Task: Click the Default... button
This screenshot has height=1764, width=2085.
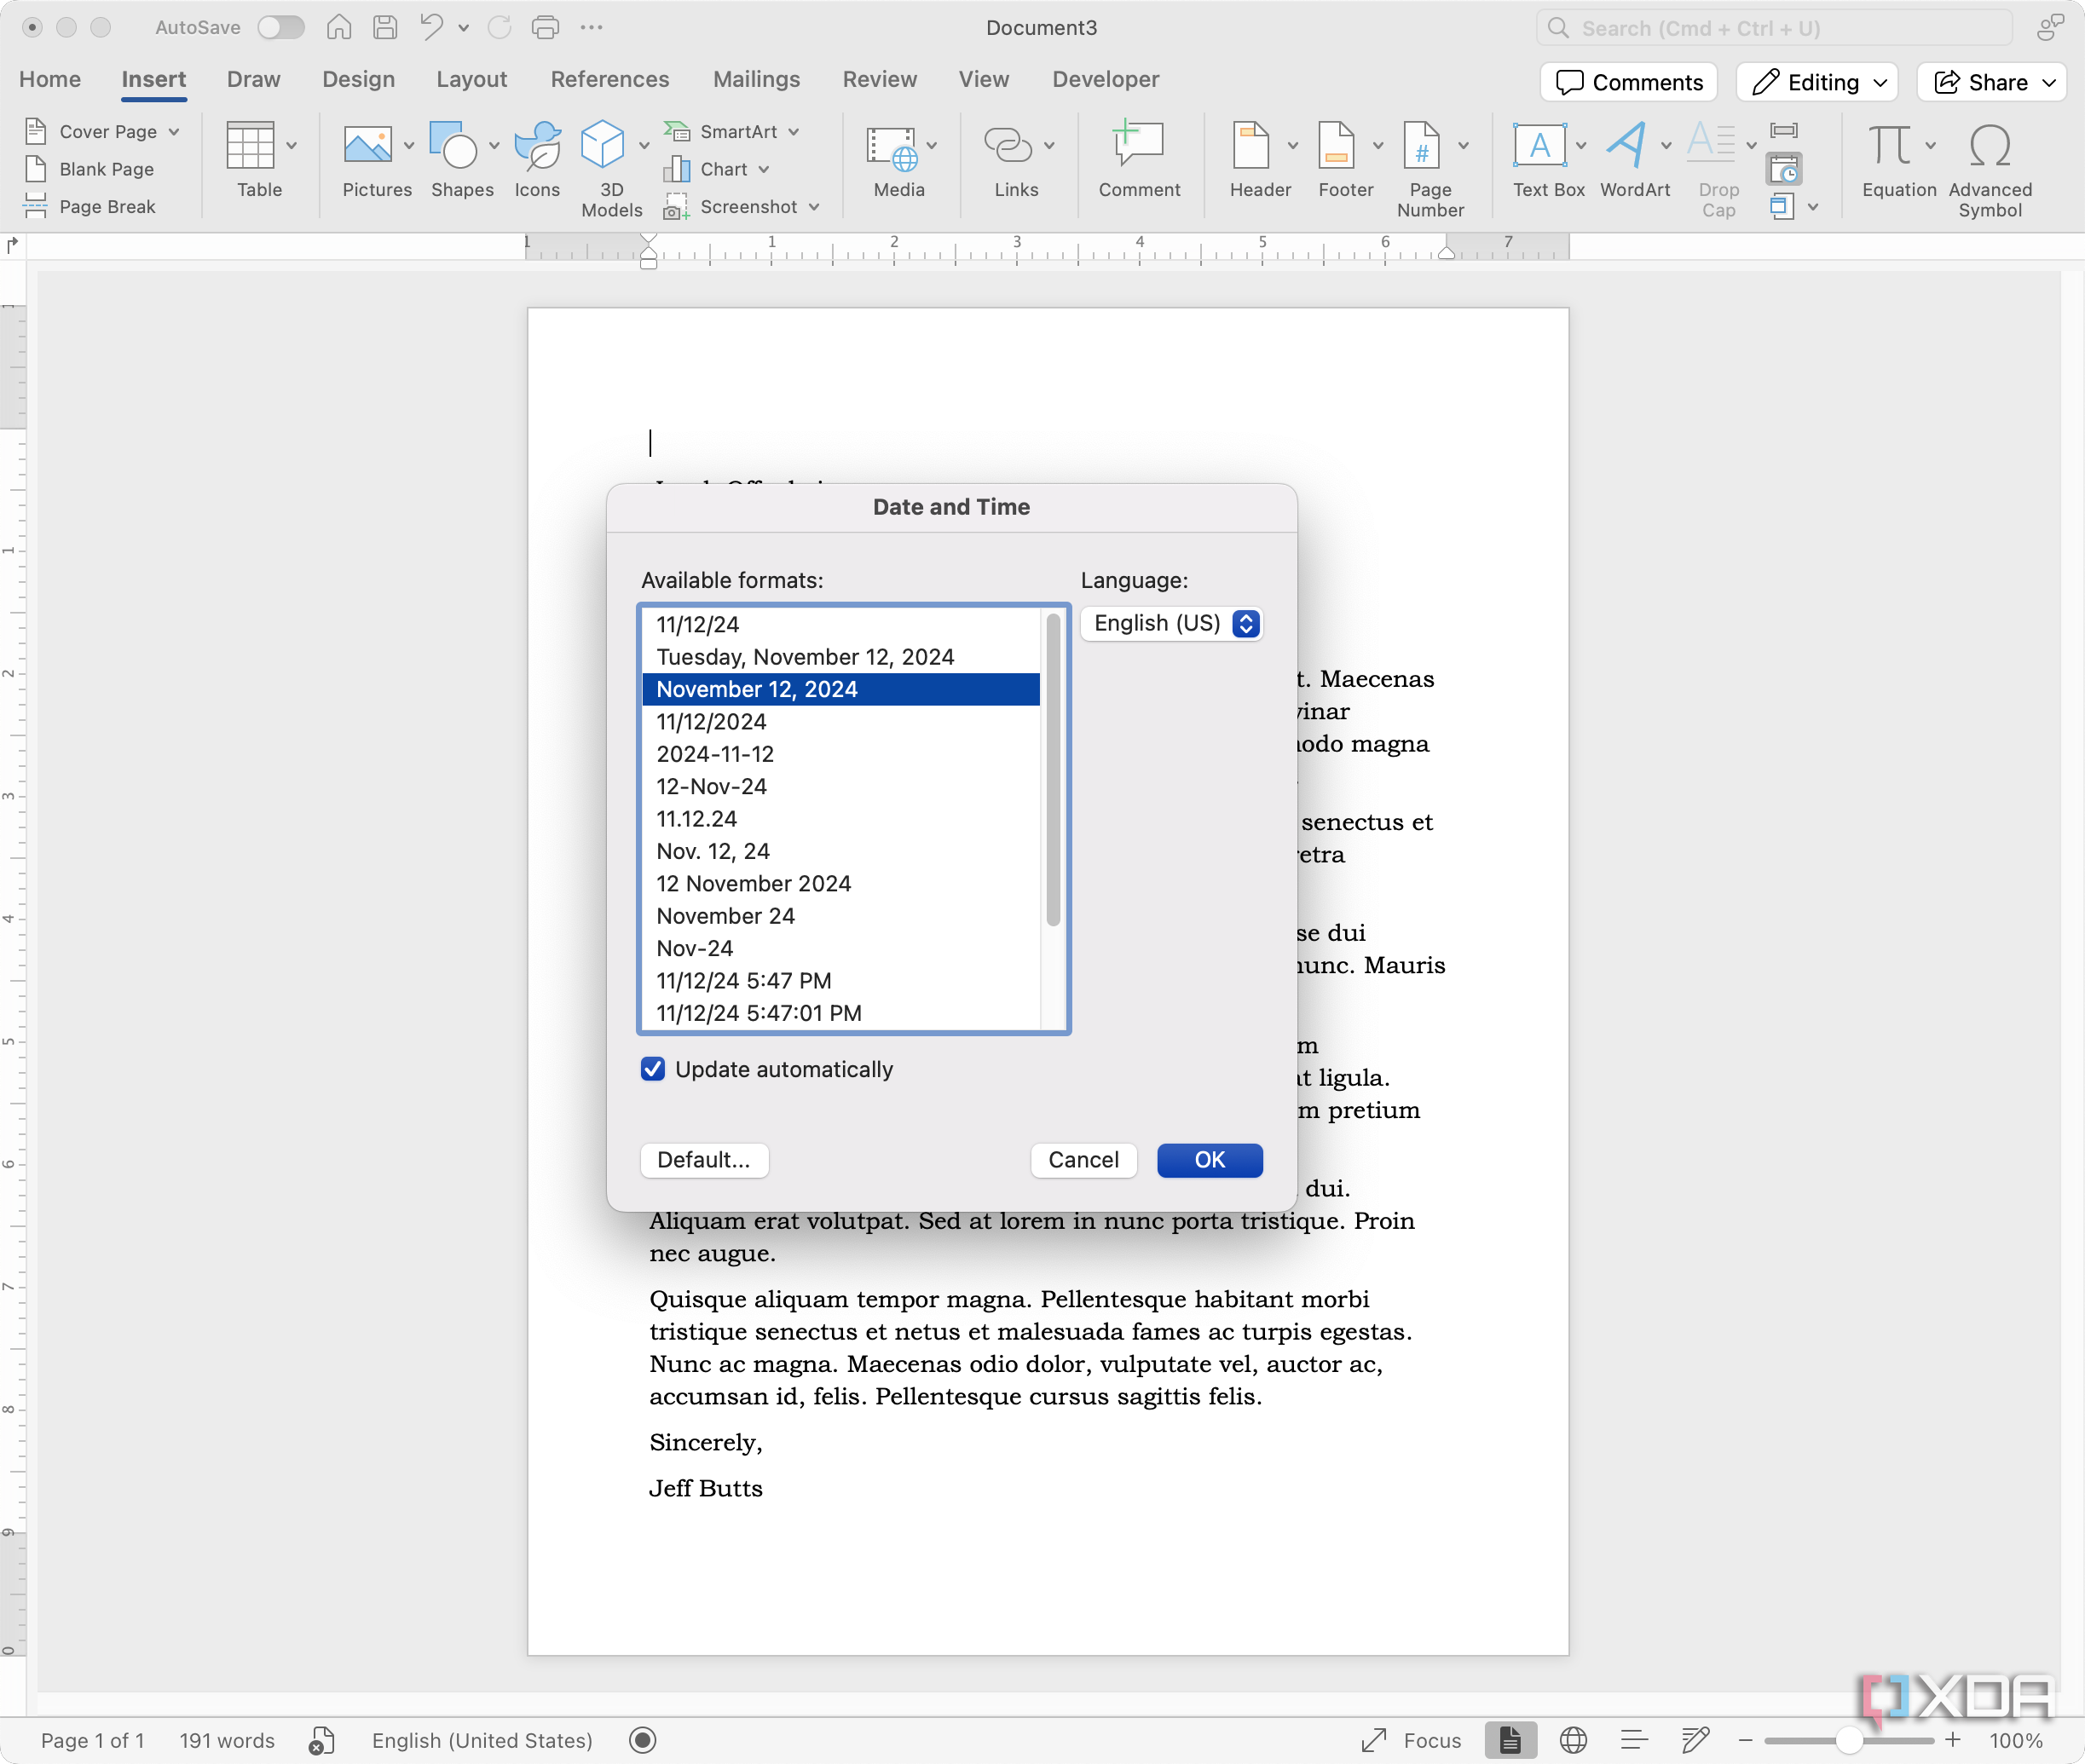Action: 704,1160
